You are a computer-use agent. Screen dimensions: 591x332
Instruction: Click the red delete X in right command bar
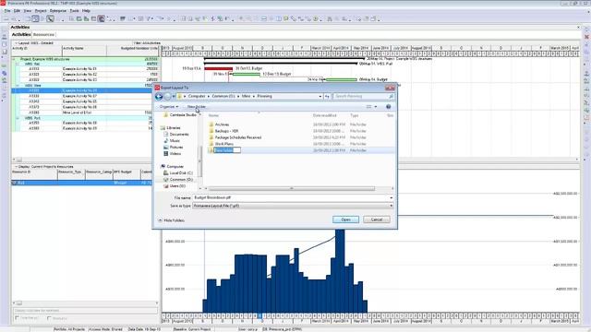tap(587, 37)
